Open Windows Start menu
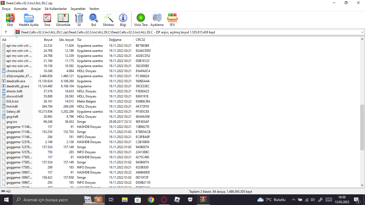Image resolution: width=365 pixels, height=205 pixels. (x=6, y=200)
